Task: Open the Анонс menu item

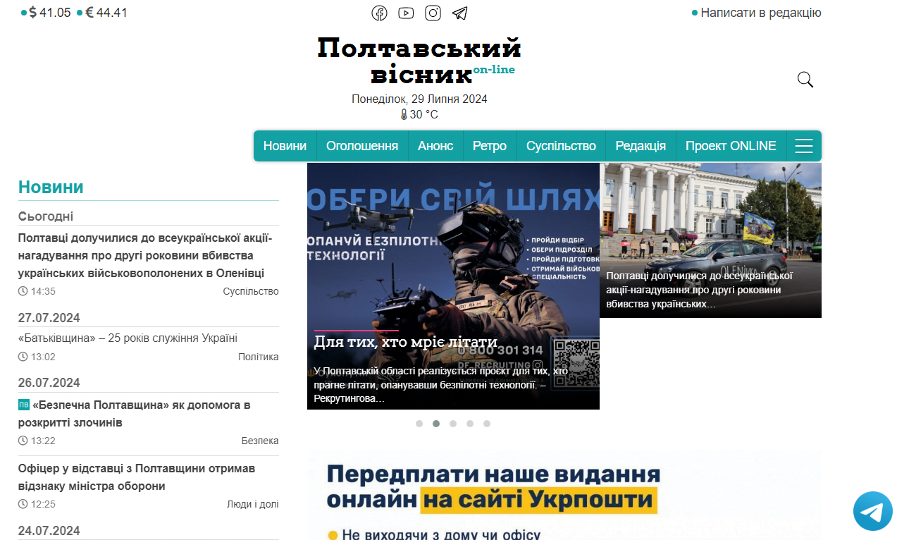Action: tap(435, 146)
